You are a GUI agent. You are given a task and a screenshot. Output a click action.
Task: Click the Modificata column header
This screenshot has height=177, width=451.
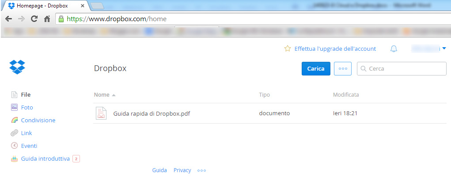tap(346, 95)
